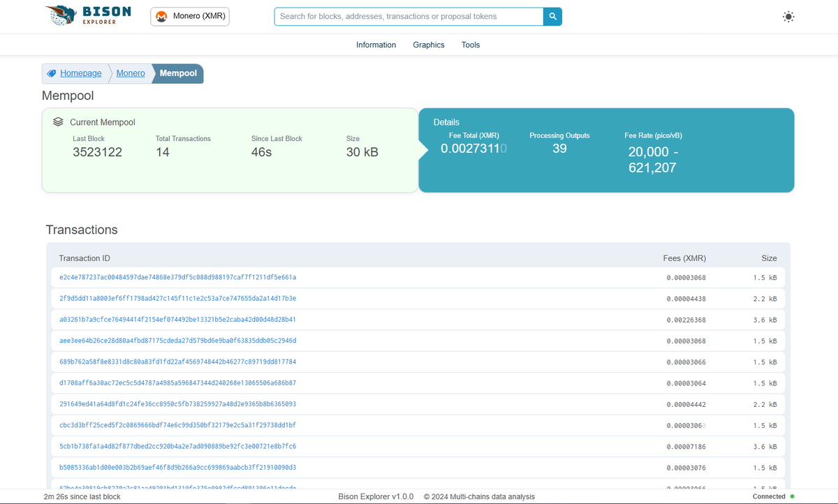
Task: Open transaction 291649ed41a64d8f...
Action: 178,403
